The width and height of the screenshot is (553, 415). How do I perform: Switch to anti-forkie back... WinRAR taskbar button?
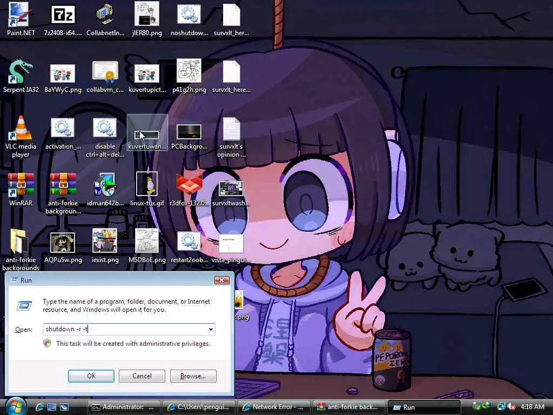(349, 407)
